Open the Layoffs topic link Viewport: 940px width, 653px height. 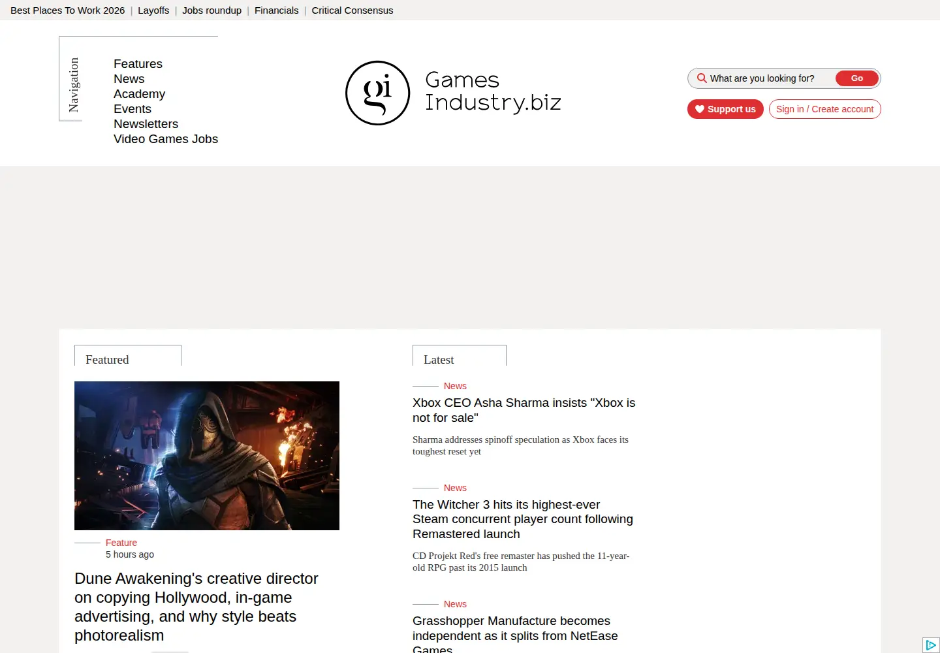coord(153,10)
